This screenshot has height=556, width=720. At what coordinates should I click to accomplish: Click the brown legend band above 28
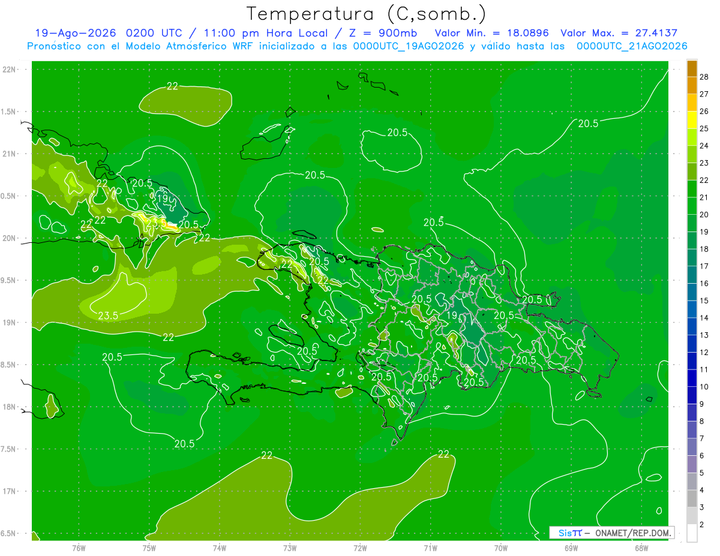[692, 68]
